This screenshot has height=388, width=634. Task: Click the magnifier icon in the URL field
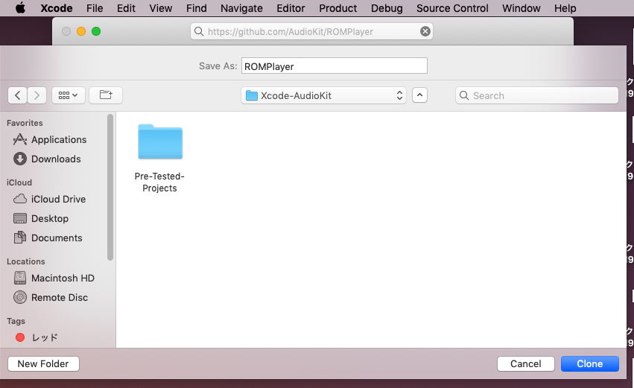pos(199,31)
